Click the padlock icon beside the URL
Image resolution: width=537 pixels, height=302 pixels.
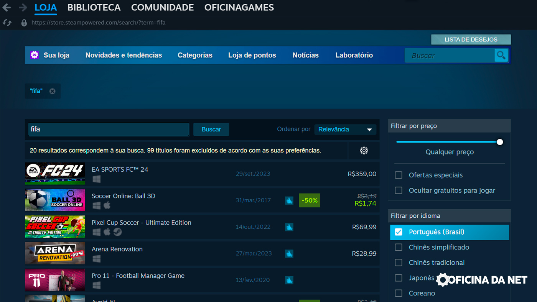pos(24,23)
